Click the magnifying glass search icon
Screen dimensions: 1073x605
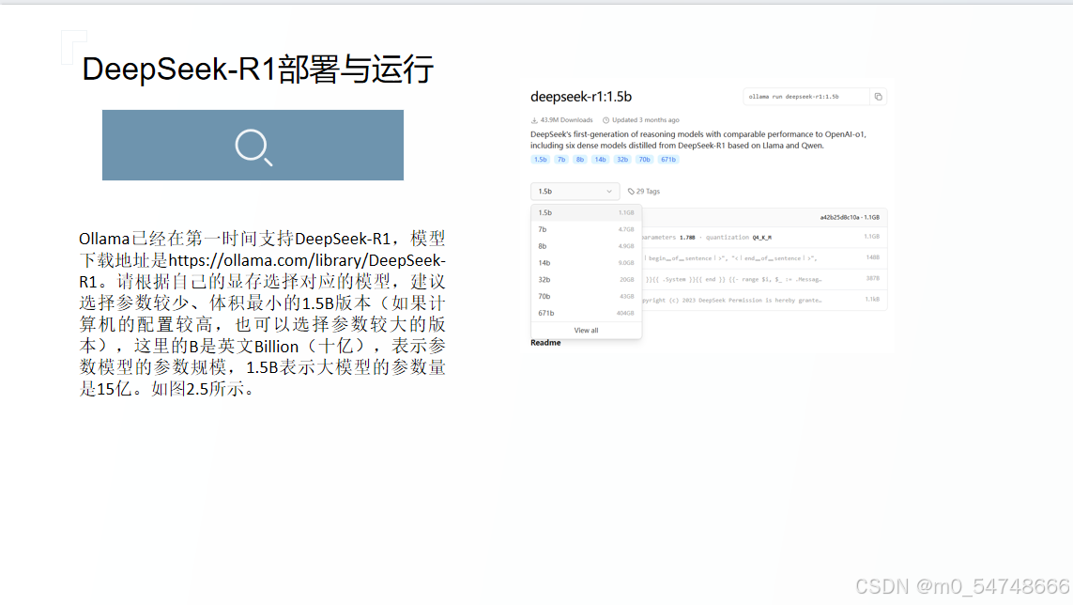253,147
